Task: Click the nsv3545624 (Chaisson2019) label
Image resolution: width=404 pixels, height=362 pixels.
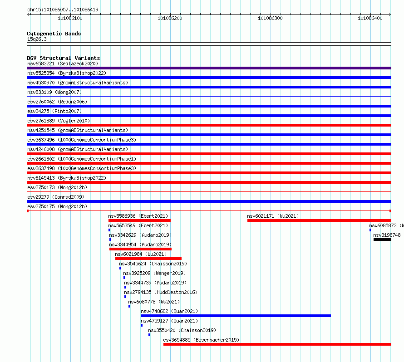Action: [x=153, y=264]
